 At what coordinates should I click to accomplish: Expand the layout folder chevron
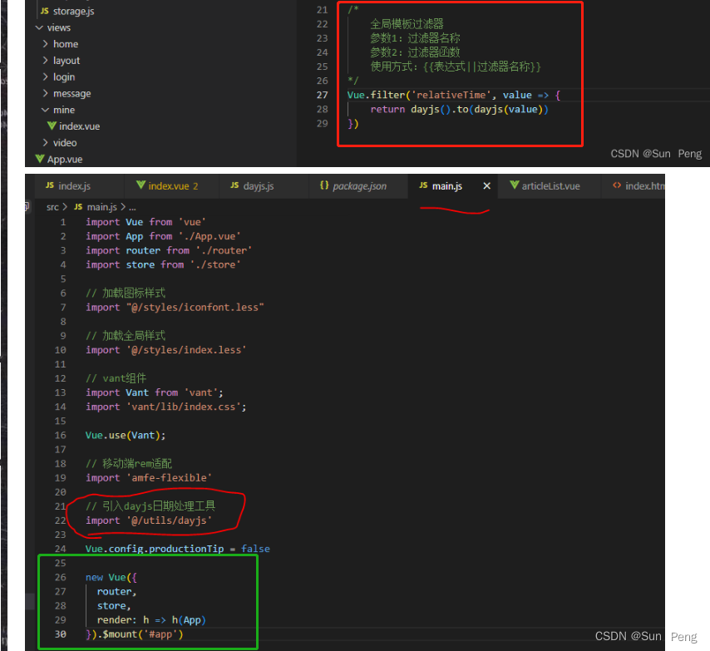(45, 60)
